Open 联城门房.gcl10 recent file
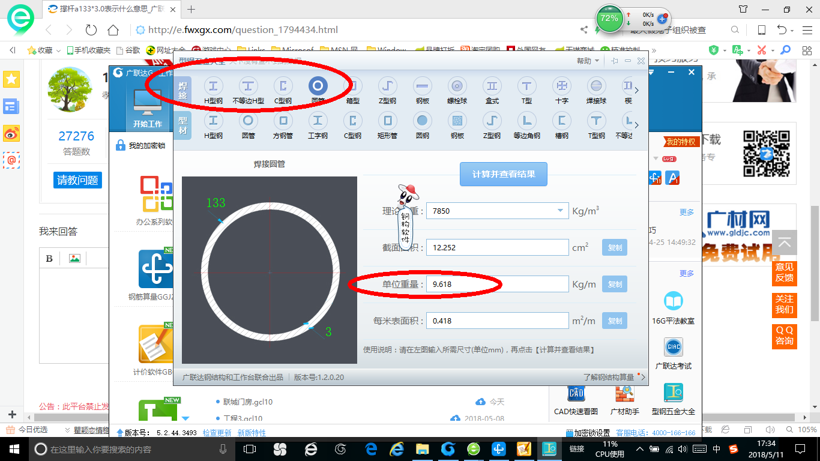 point(247,402)
